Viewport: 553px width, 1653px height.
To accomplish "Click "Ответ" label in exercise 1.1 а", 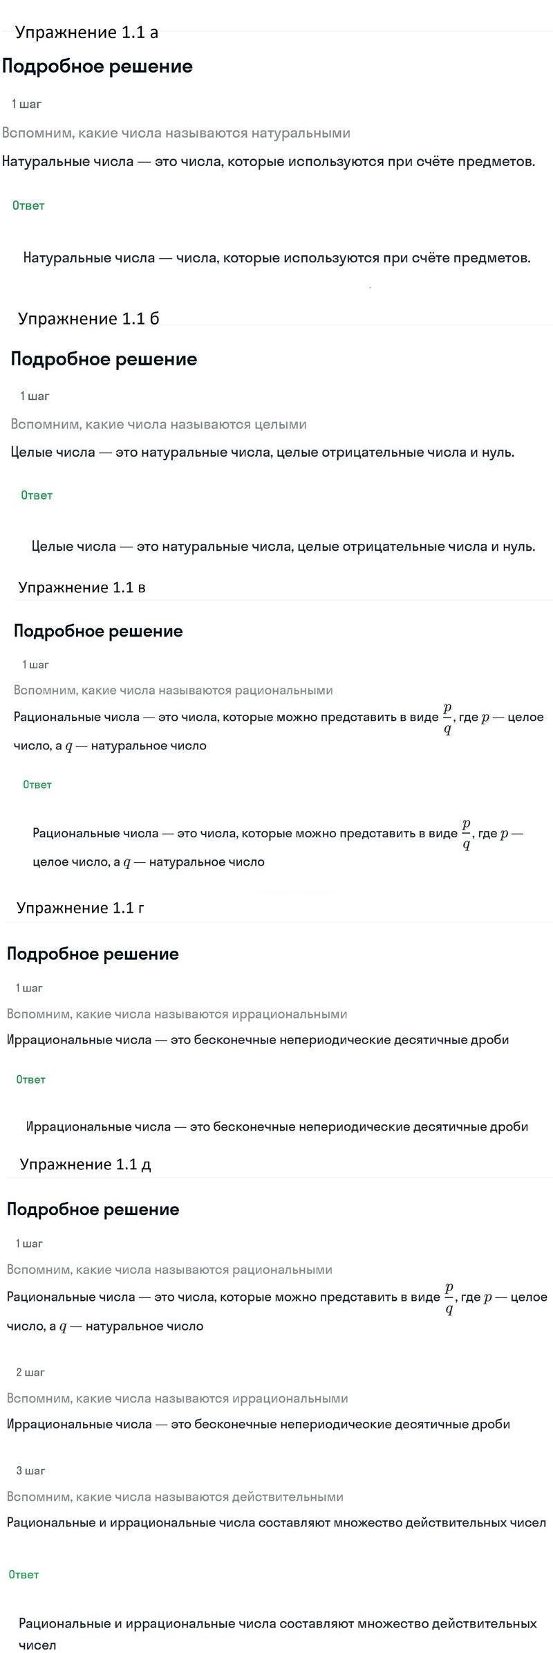I will coord(28,206).
